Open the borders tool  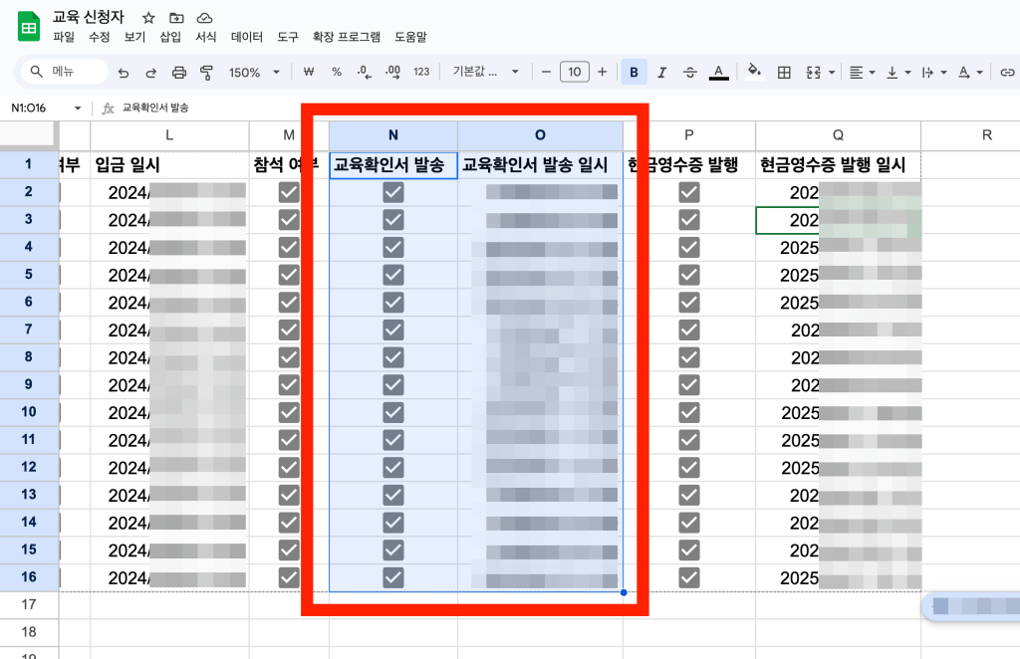point(784,73)
